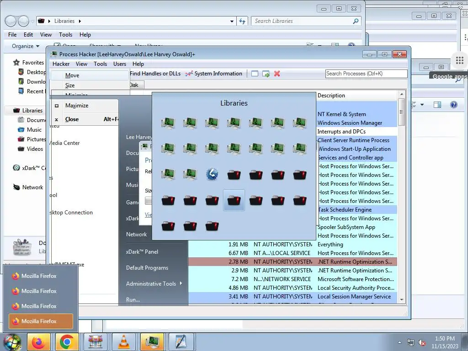Select the blue gear icon in switcher grid
This screenshot has height=351, width=468.
click(212, 174)
